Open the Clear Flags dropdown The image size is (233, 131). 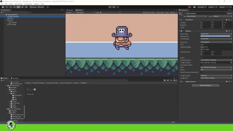coord(216,34)
